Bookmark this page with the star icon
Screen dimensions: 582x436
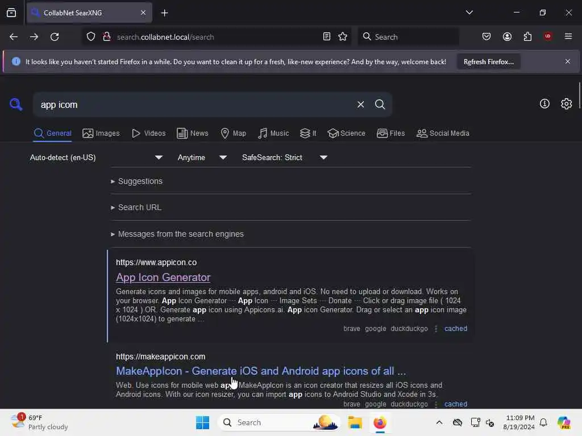pos(343,37)
